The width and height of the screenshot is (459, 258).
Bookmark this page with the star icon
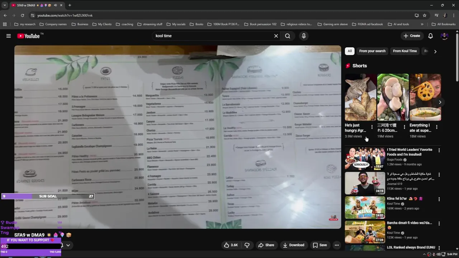click(x=425, y=15)
